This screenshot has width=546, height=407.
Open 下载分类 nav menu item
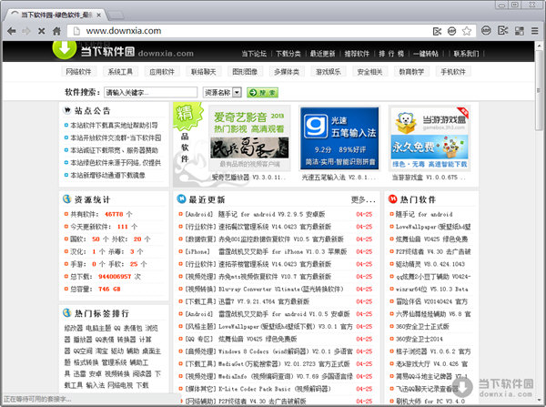(288, 54)
